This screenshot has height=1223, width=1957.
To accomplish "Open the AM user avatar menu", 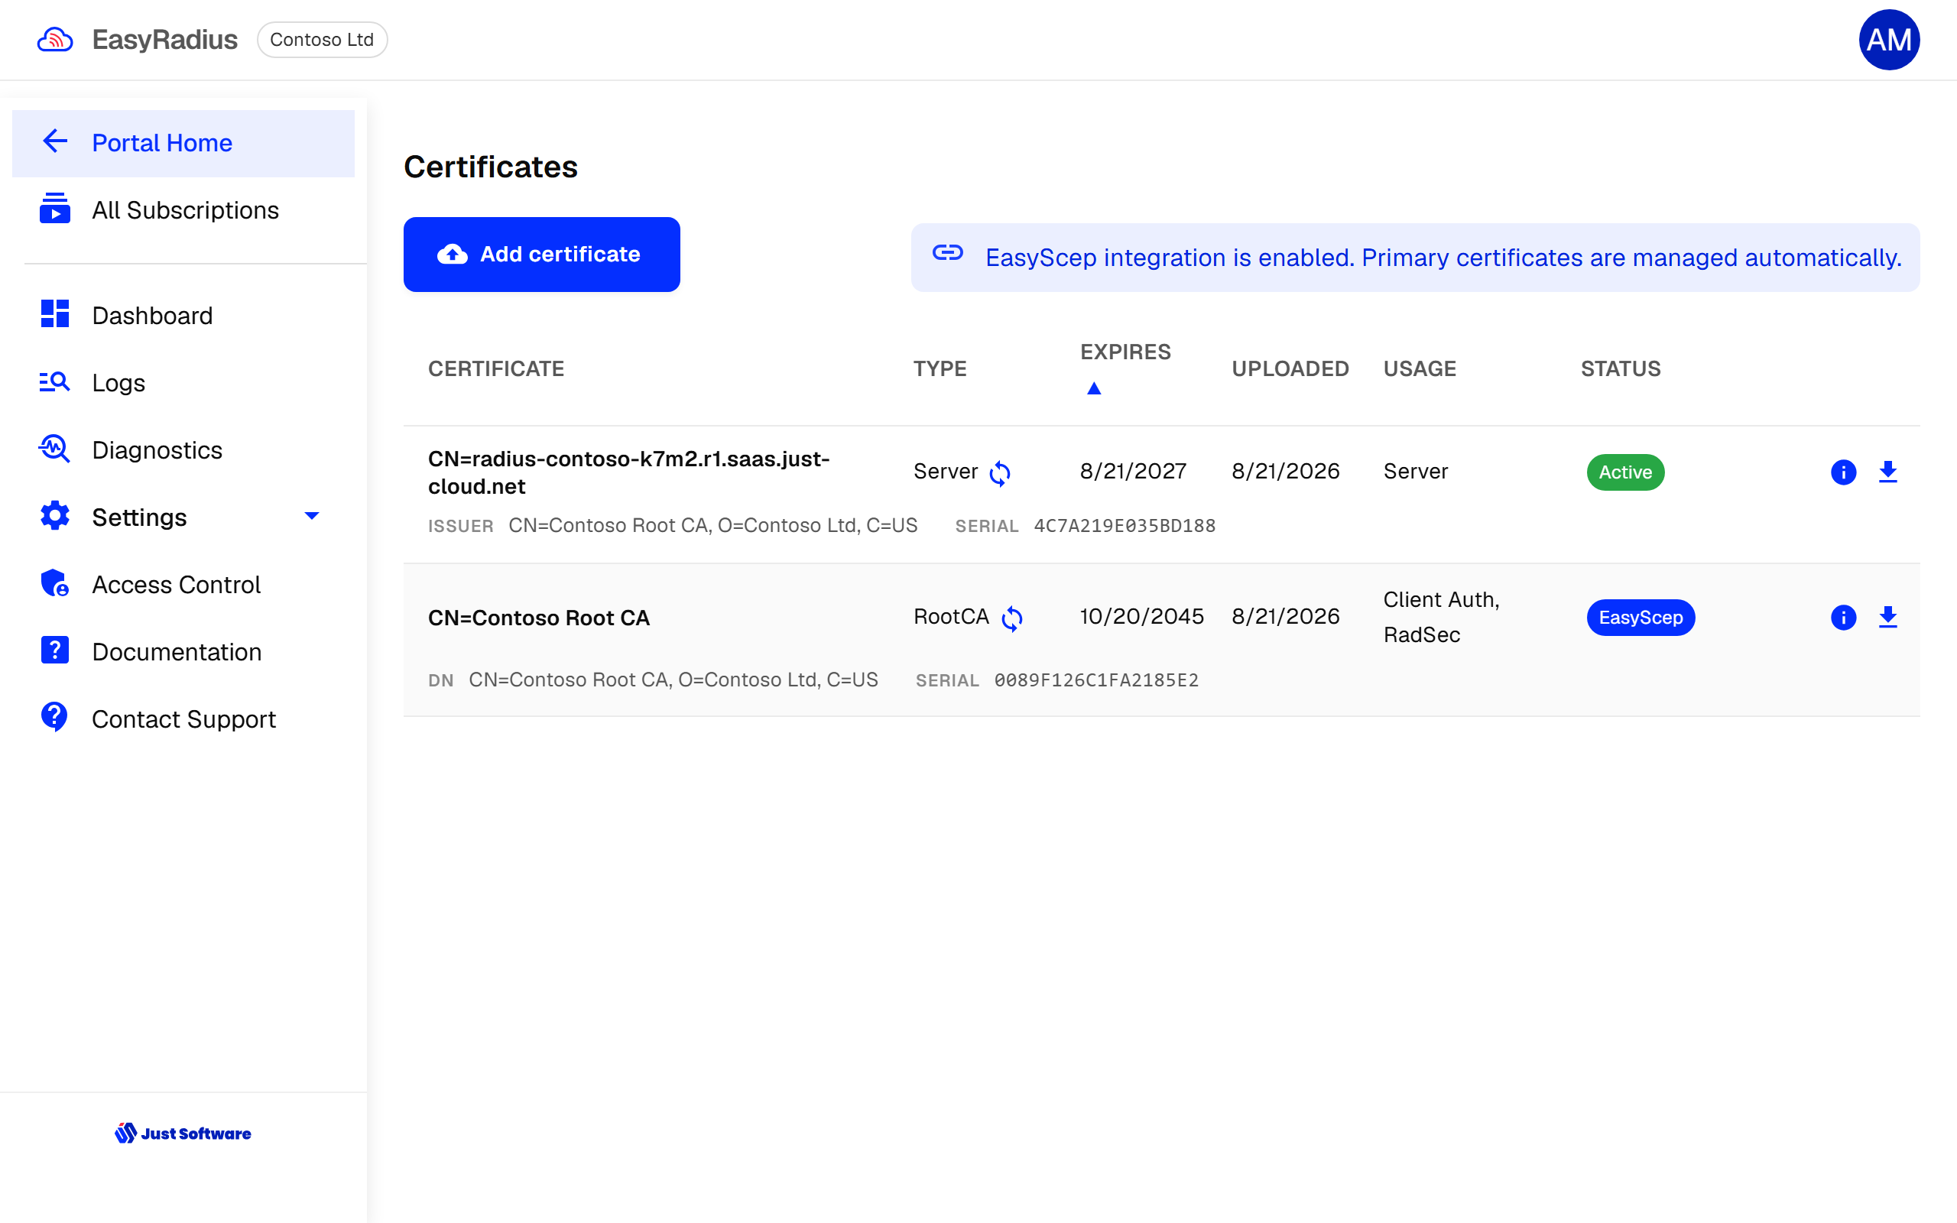I will coord(1889,40).
